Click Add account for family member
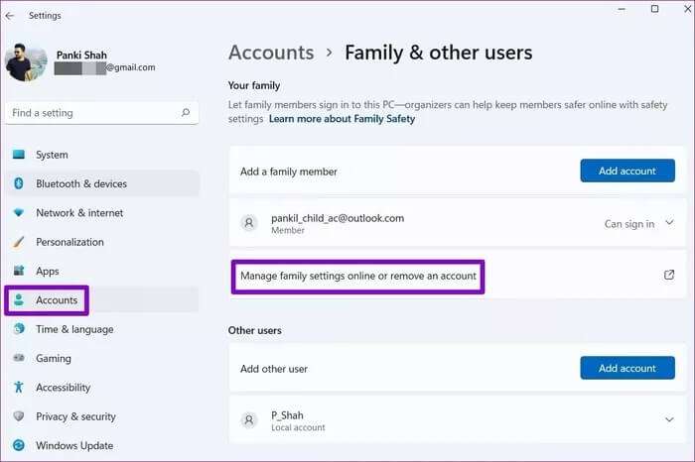The image size is (695, 462). click(627, 171)
